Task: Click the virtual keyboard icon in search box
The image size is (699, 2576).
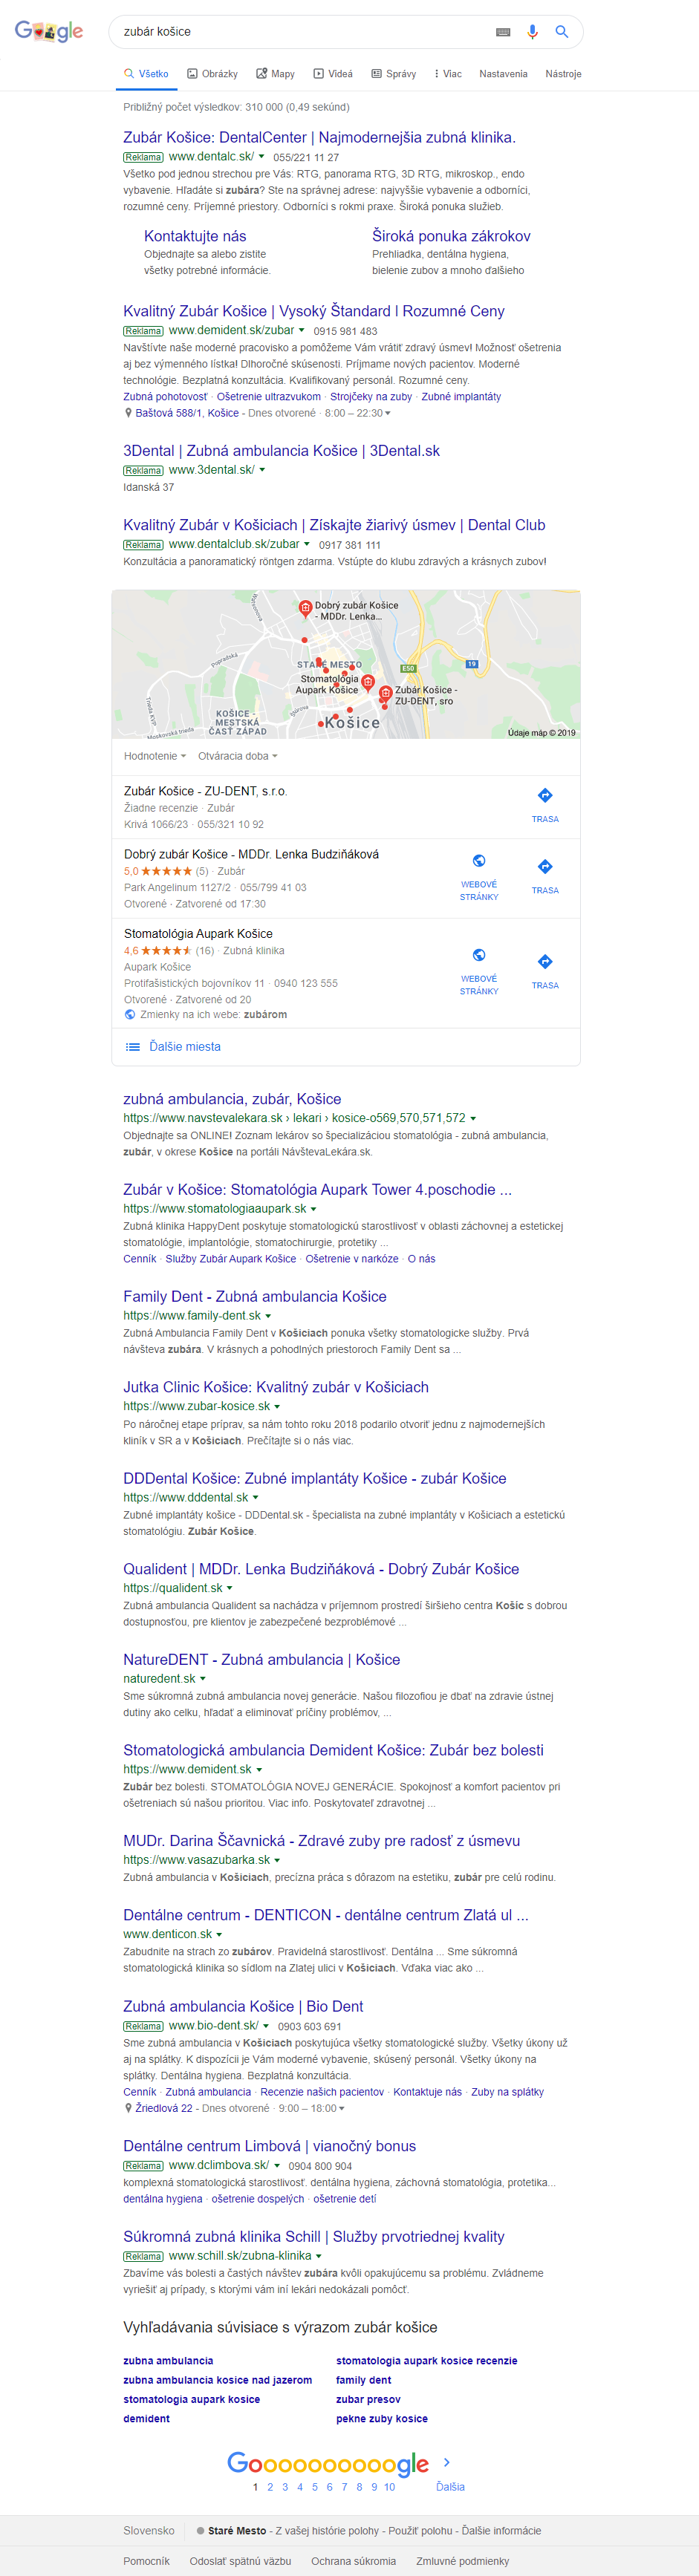Action: 503,32
